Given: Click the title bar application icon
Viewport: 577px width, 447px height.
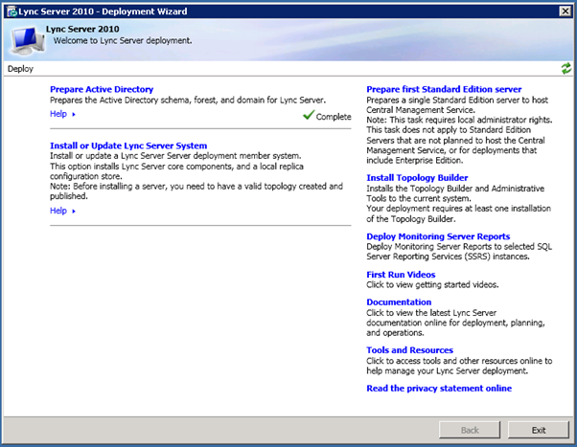Looking at the screenshot, I should (10, 10).
